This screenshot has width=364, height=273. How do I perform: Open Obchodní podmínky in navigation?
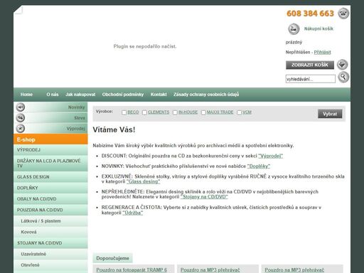tap(123, 95)
